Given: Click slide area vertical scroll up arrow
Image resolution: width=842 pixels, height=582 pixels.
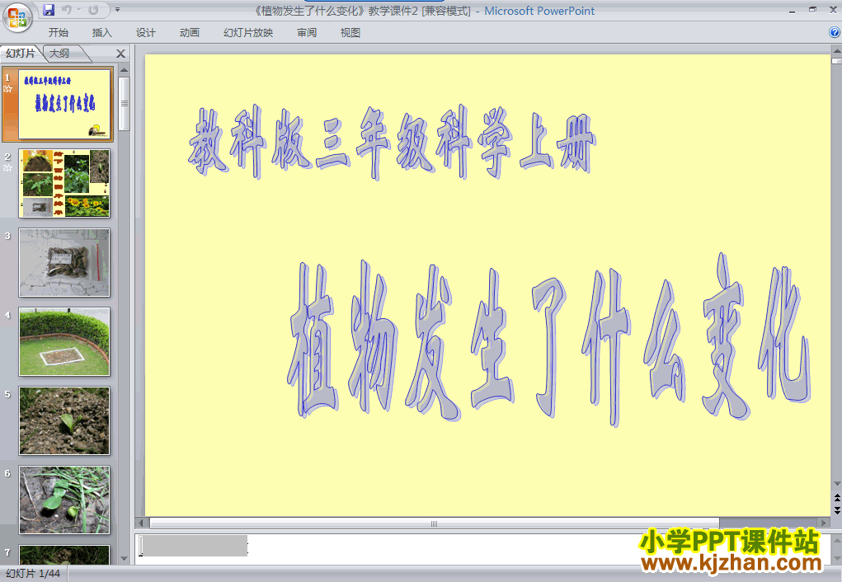Looking at the screenshot, I should 836,52.
